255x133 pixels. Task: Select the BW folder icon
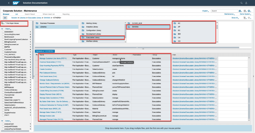pos(175,34)
